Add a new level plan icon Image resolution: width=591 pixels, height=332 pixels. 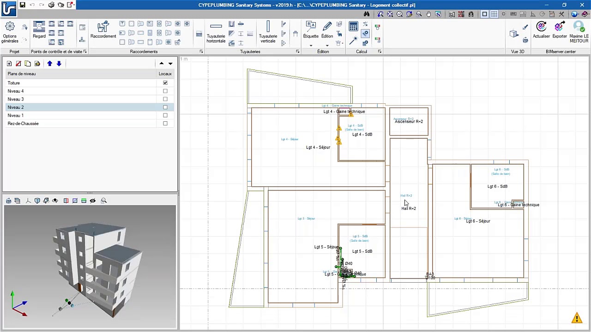point(9,64)
